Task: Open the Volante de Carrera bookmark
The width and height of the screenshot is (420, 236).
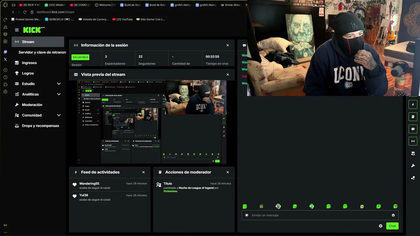Action: (x=94, y=19)
